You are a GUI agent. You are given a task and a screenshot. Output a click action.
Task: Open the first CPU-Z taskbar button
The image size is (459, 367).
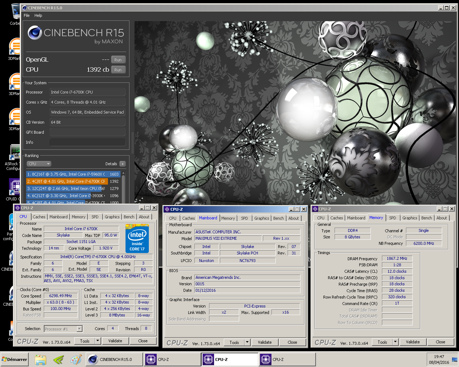(172, 359)
